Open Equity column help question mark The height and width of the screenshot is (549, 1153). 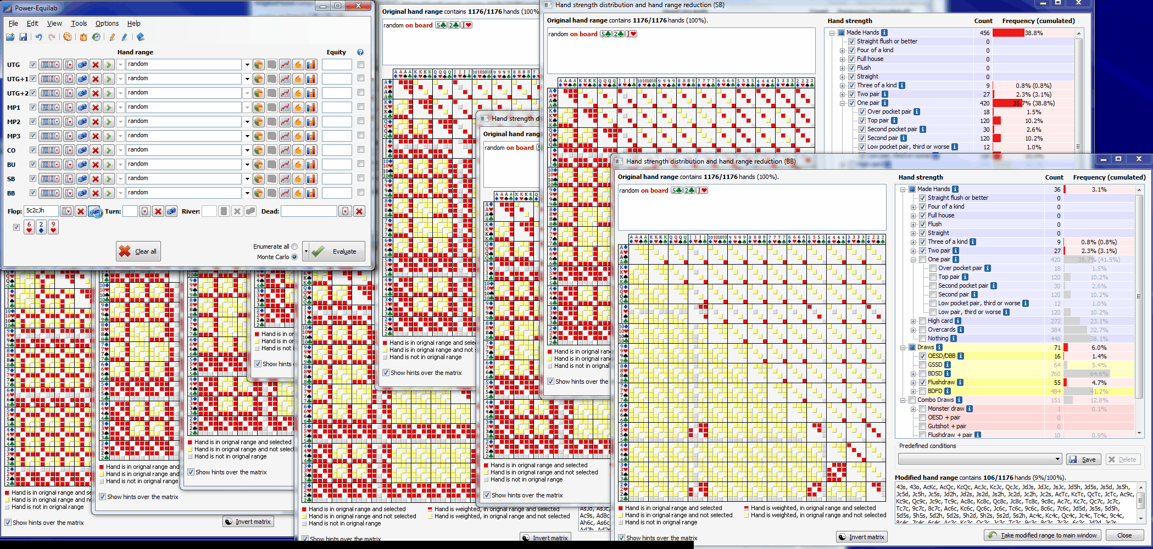(x=360, y=52)
